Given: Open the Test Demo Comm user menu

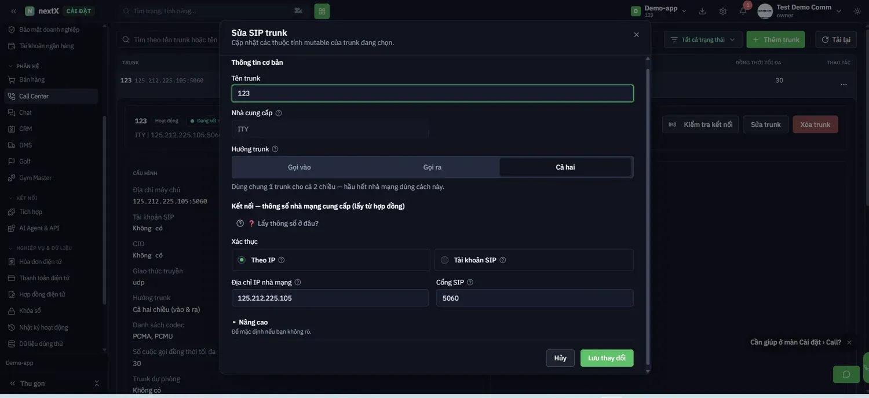Looking at the screenshot, I should point(799,11).
